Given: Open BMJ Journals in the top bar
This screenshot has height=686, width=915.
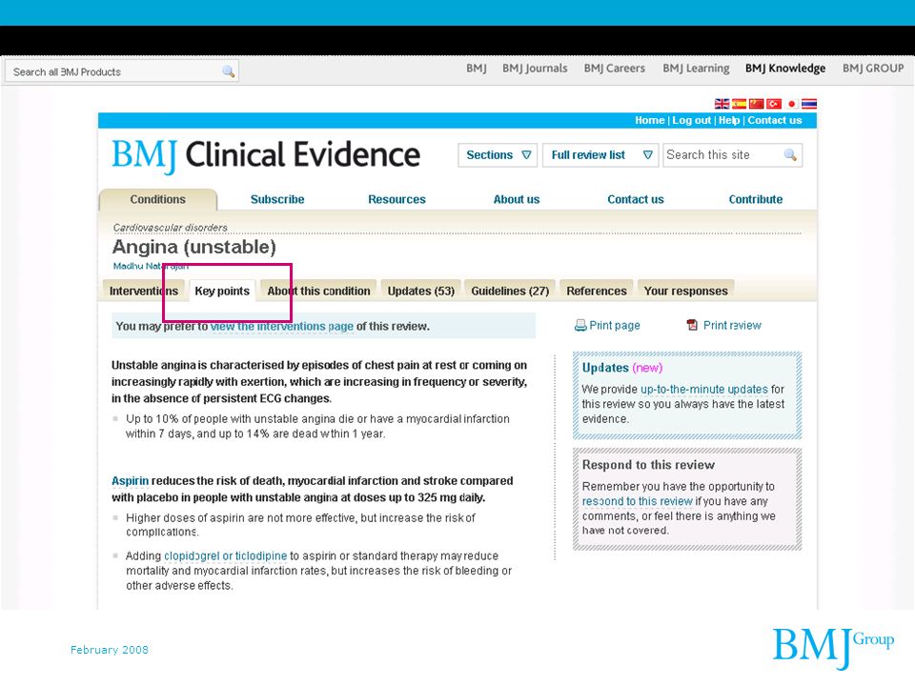Looking at the screenshot, I should (535, 69).
